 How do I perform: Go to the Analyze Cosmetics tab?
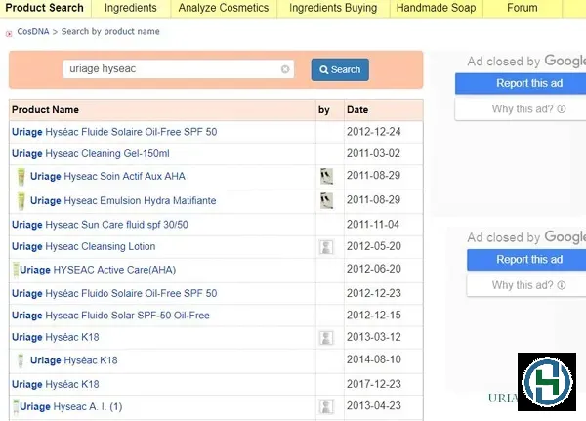pos(224,8)
